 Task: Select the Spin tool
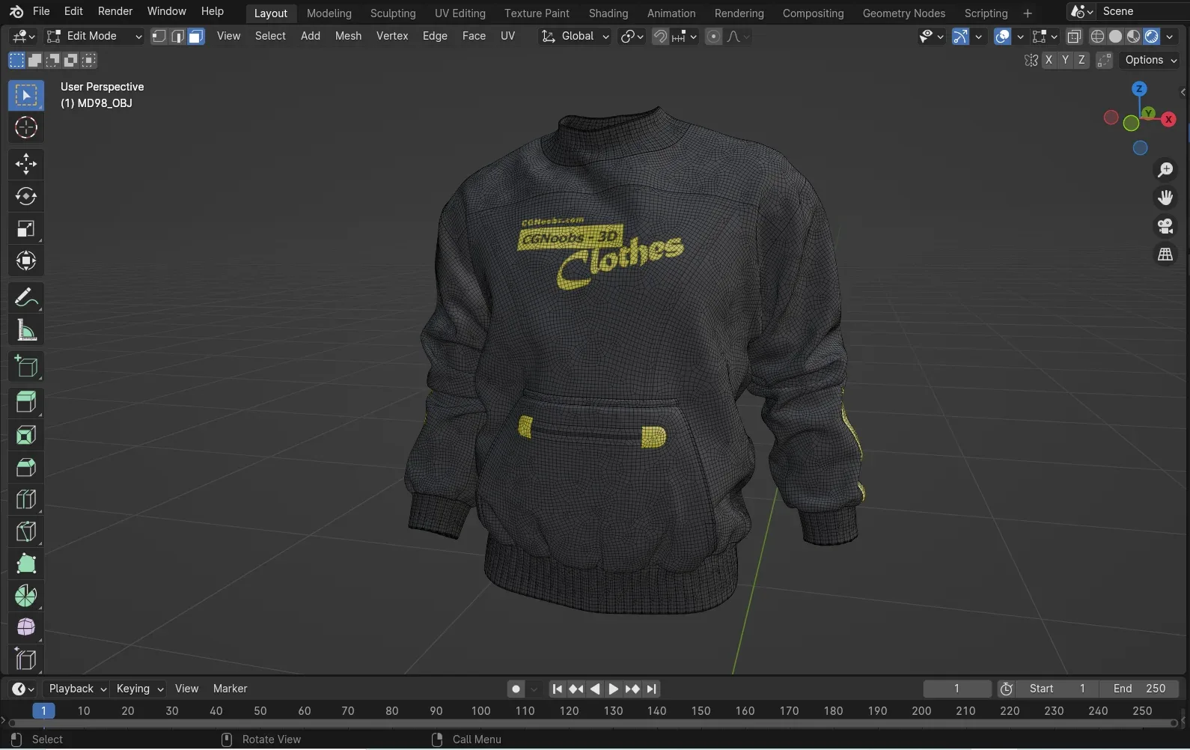click(26, 596)
